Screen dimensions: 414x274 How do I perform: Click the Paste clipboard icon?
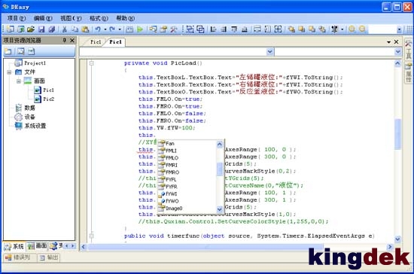point(85,29)
